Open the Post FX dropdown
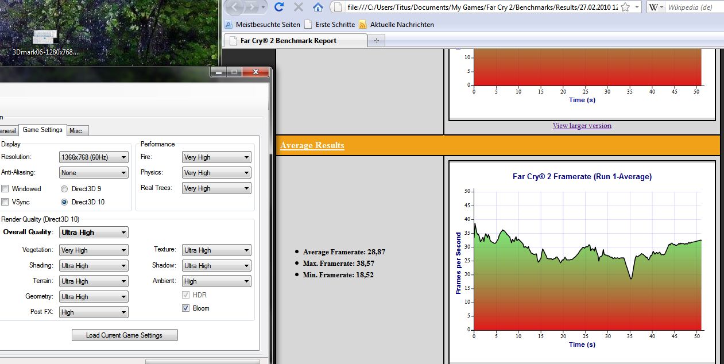 pyautogui.click(x=94, y=312)
